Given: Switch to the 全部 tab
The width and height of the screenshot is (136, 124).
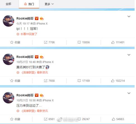Looking at the screenshot, I should 8,4.
